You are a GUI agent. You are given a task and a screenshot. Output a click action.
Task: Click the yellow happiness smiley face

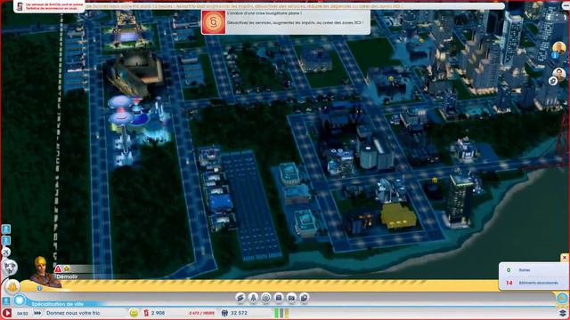point(134,313)
